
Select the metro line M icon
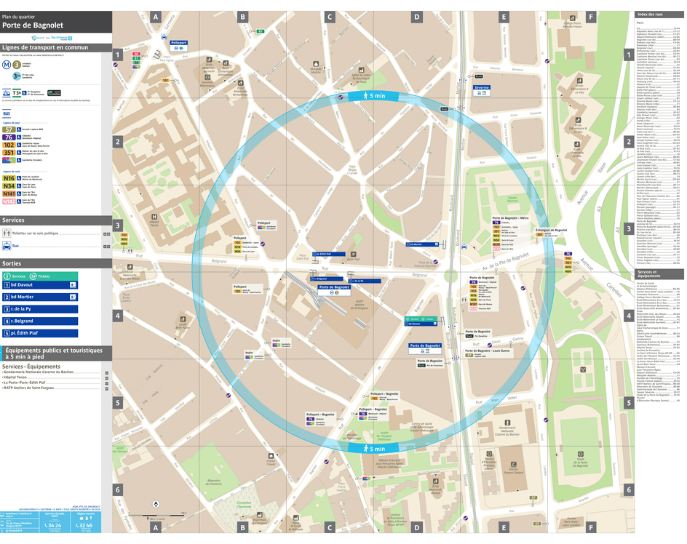(7, 65)
